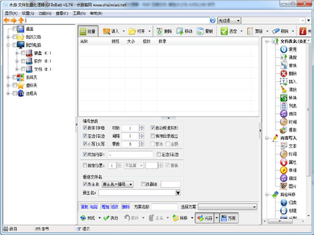Click the recycle bin delete icon
This screenshot has height=235, width=314.
tap(160, 31)
